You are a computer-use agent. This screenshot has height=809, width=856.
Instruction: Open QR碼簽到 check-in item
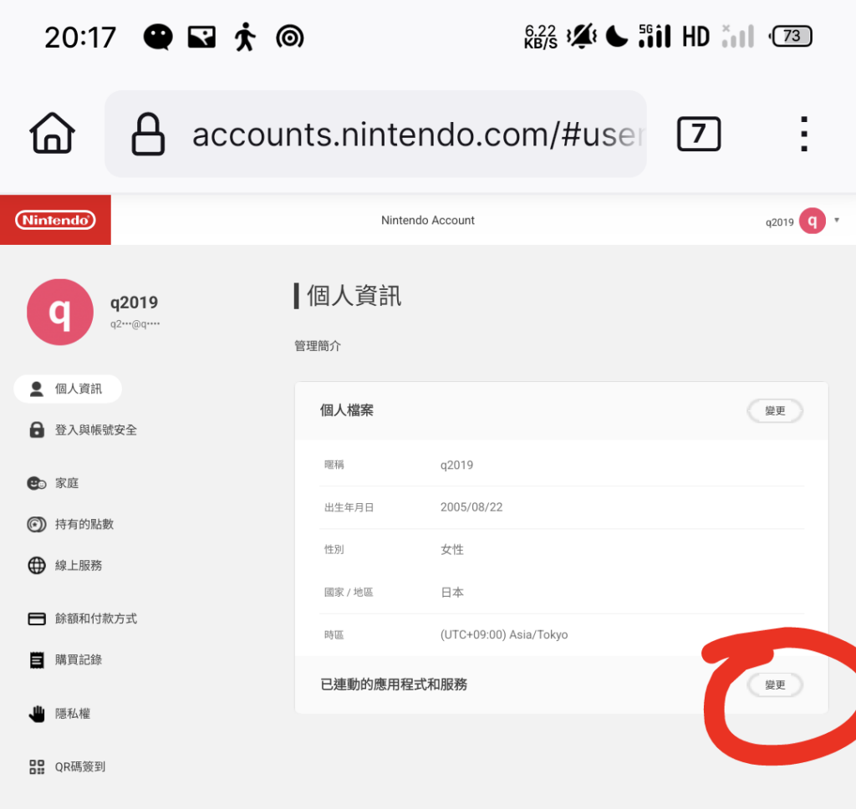pyautogui.click(x=67, y=767)
